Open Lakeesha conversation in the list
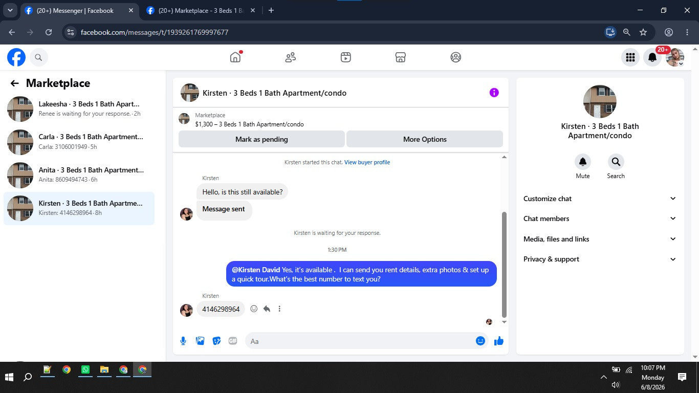This screenshot has height=393, width=699. (x=79, y=108)
